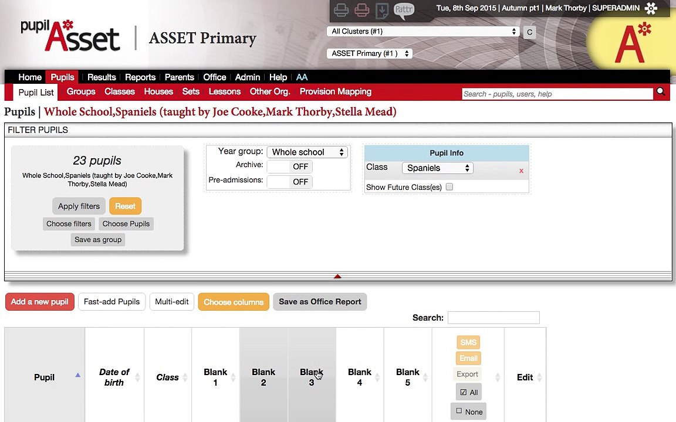Click the Fast-add Pupils button
The image size is (676, 422).
pyautogui.click(x=111, y=302)
